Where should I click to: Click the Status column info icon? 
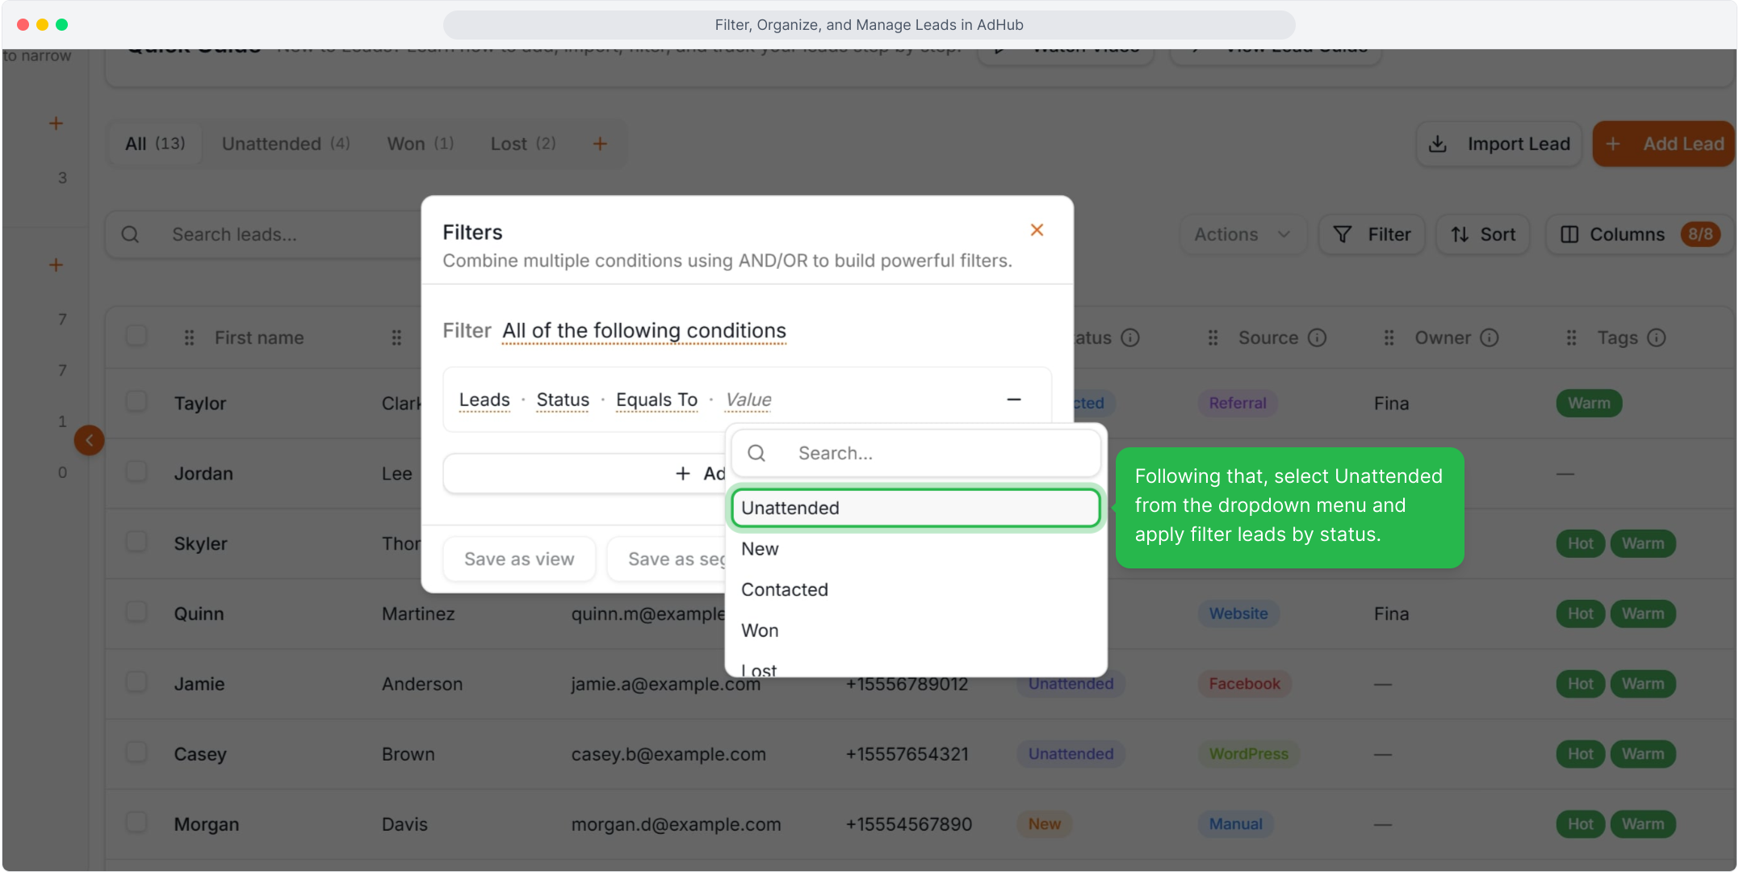pyautogui.click(x=1130, y=337)
